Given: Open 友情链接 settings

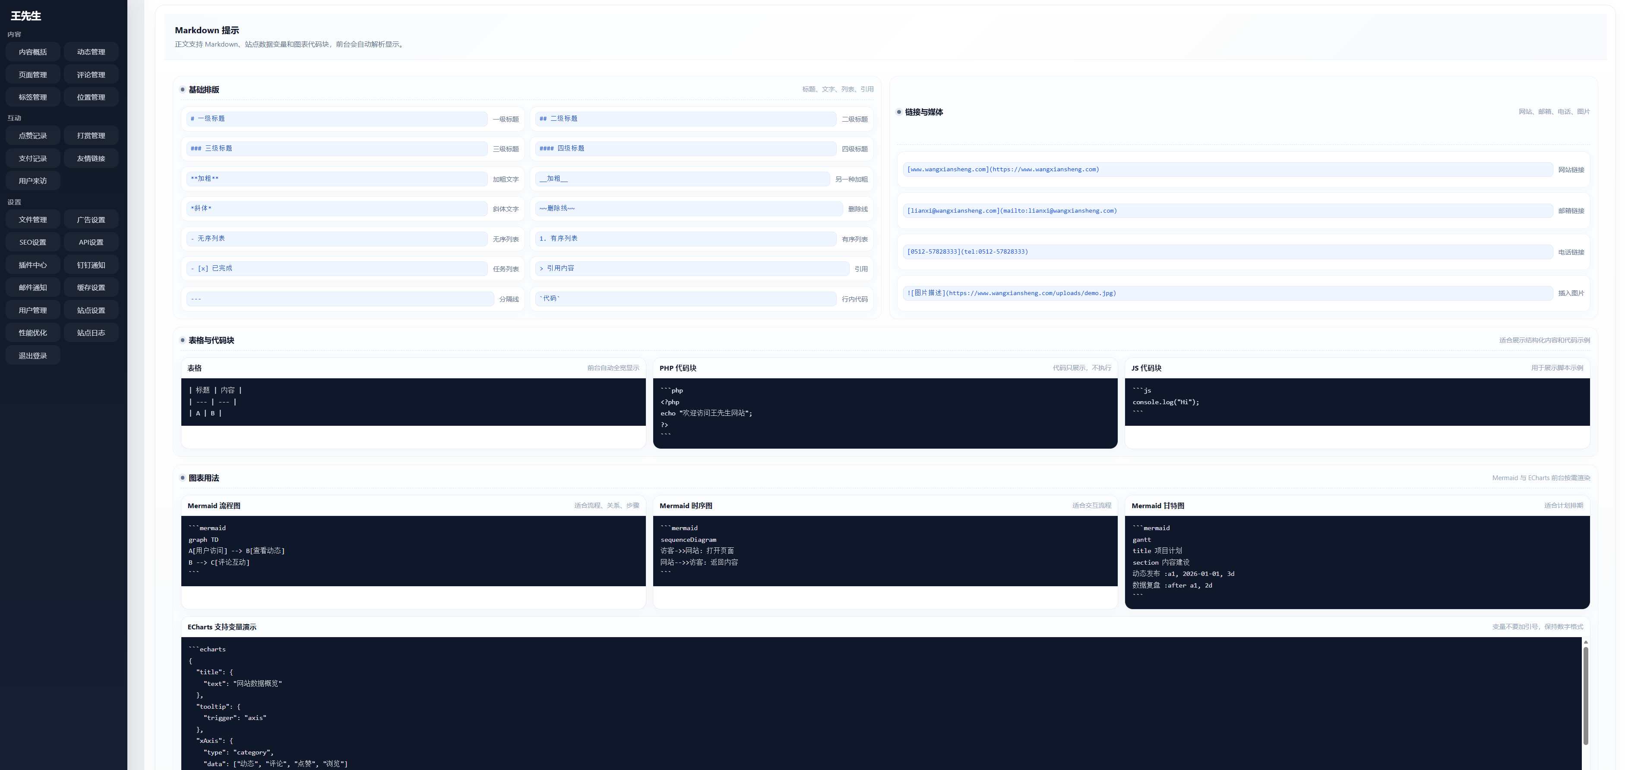Looking at the screenshot, I should pyautogui.click(x=91, y=158).
